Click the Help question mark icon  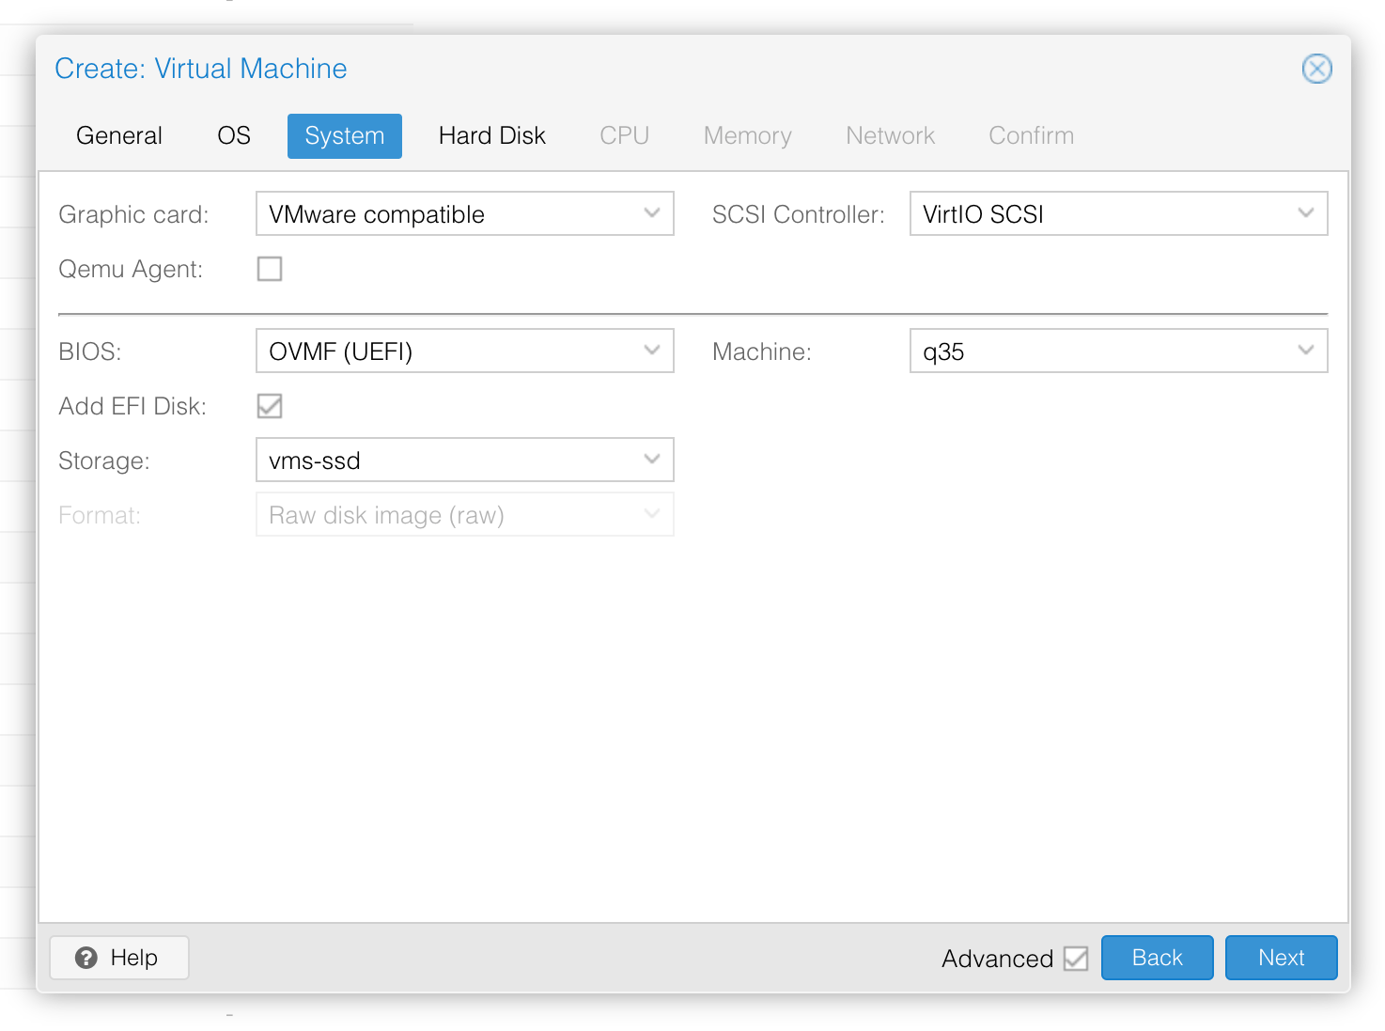point(86,958)
